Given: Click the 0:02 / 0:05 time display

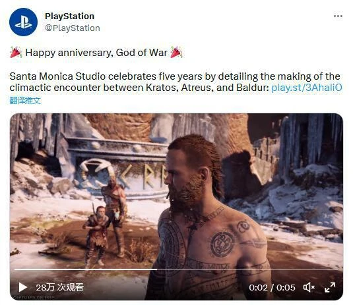Looking at the screenshot, I should [272, 287].
